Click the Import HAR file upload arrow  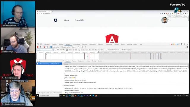[x=82, y=47]
